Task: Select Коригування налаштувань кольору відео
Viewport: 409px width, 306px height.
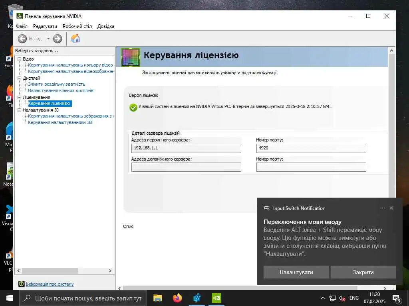Action: [x=70, y=65]
